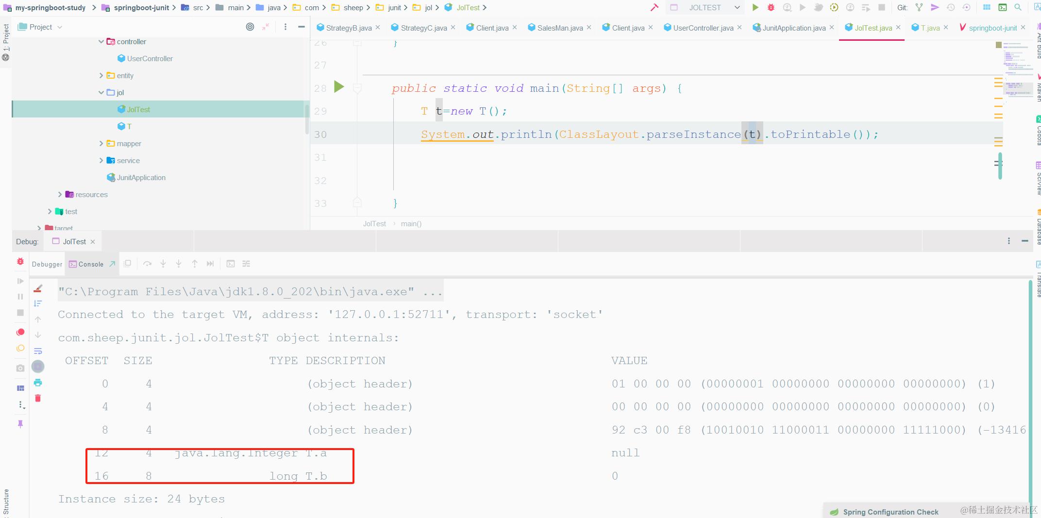The image size is (1041, 518).
Task: Click the main() breadcrumb below editor
Action: click(x=411, y=224)
